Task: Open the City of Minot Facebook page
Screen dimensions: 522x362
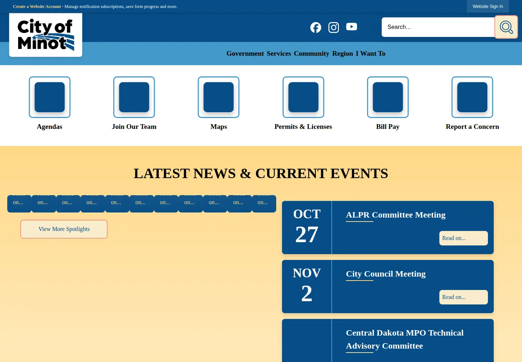Action: (316, 28)
